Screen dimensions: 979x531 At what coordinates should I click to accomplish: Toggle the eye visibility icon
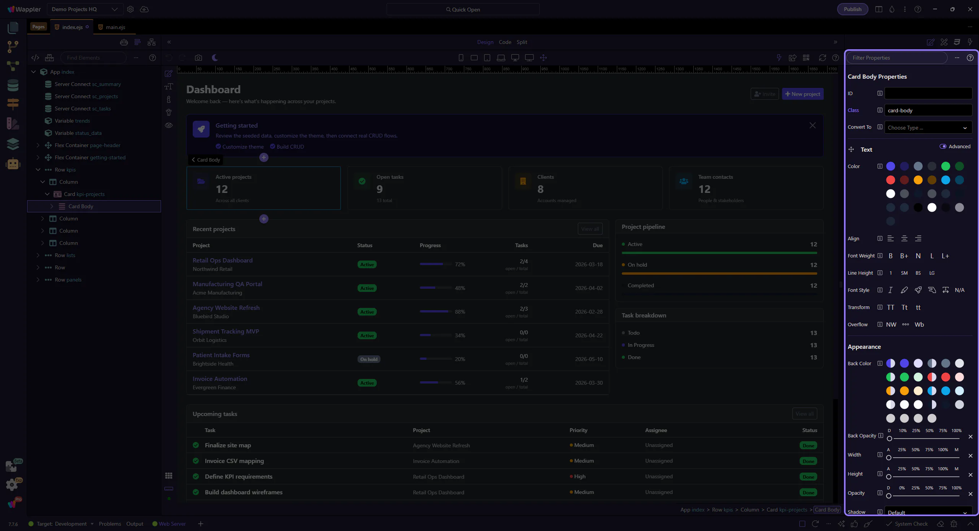(x=169, y=125)
